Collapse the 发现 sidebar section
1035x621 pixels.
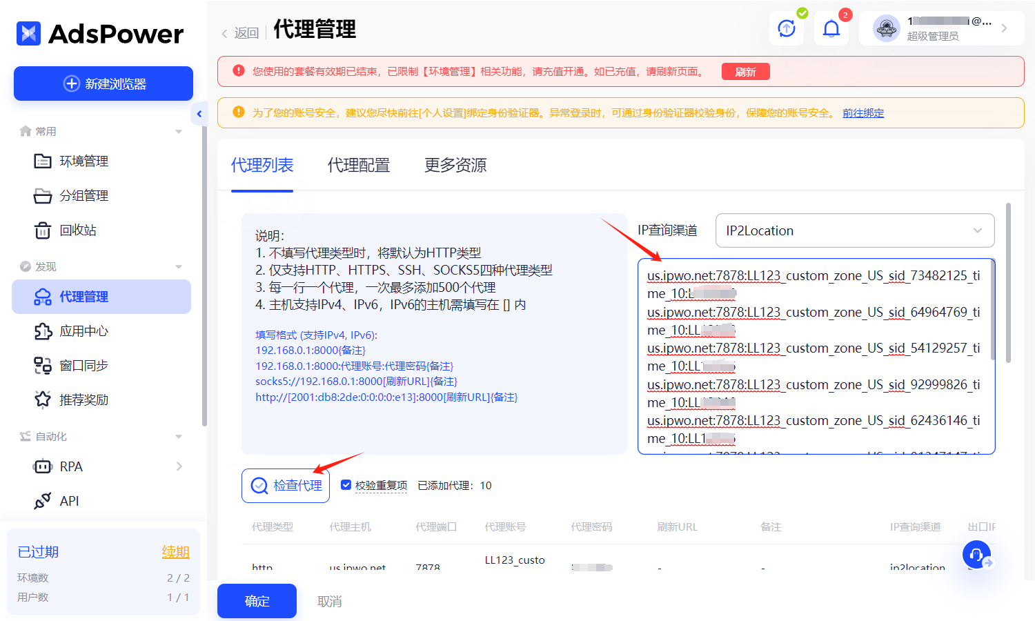[x=179, y=266]
